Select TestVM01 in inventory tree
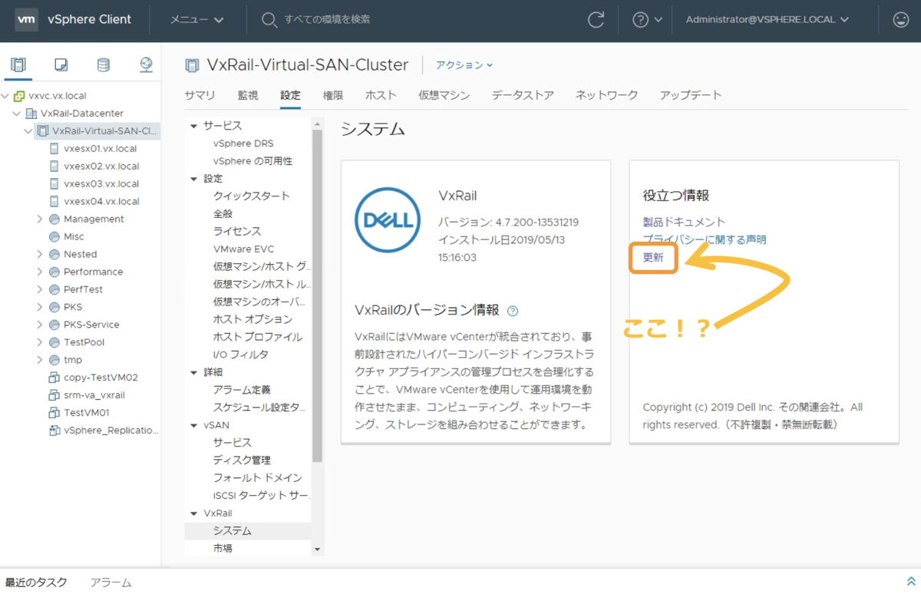Image resolution: width=921 pixels, height=594 pixels. coord(87,413)
